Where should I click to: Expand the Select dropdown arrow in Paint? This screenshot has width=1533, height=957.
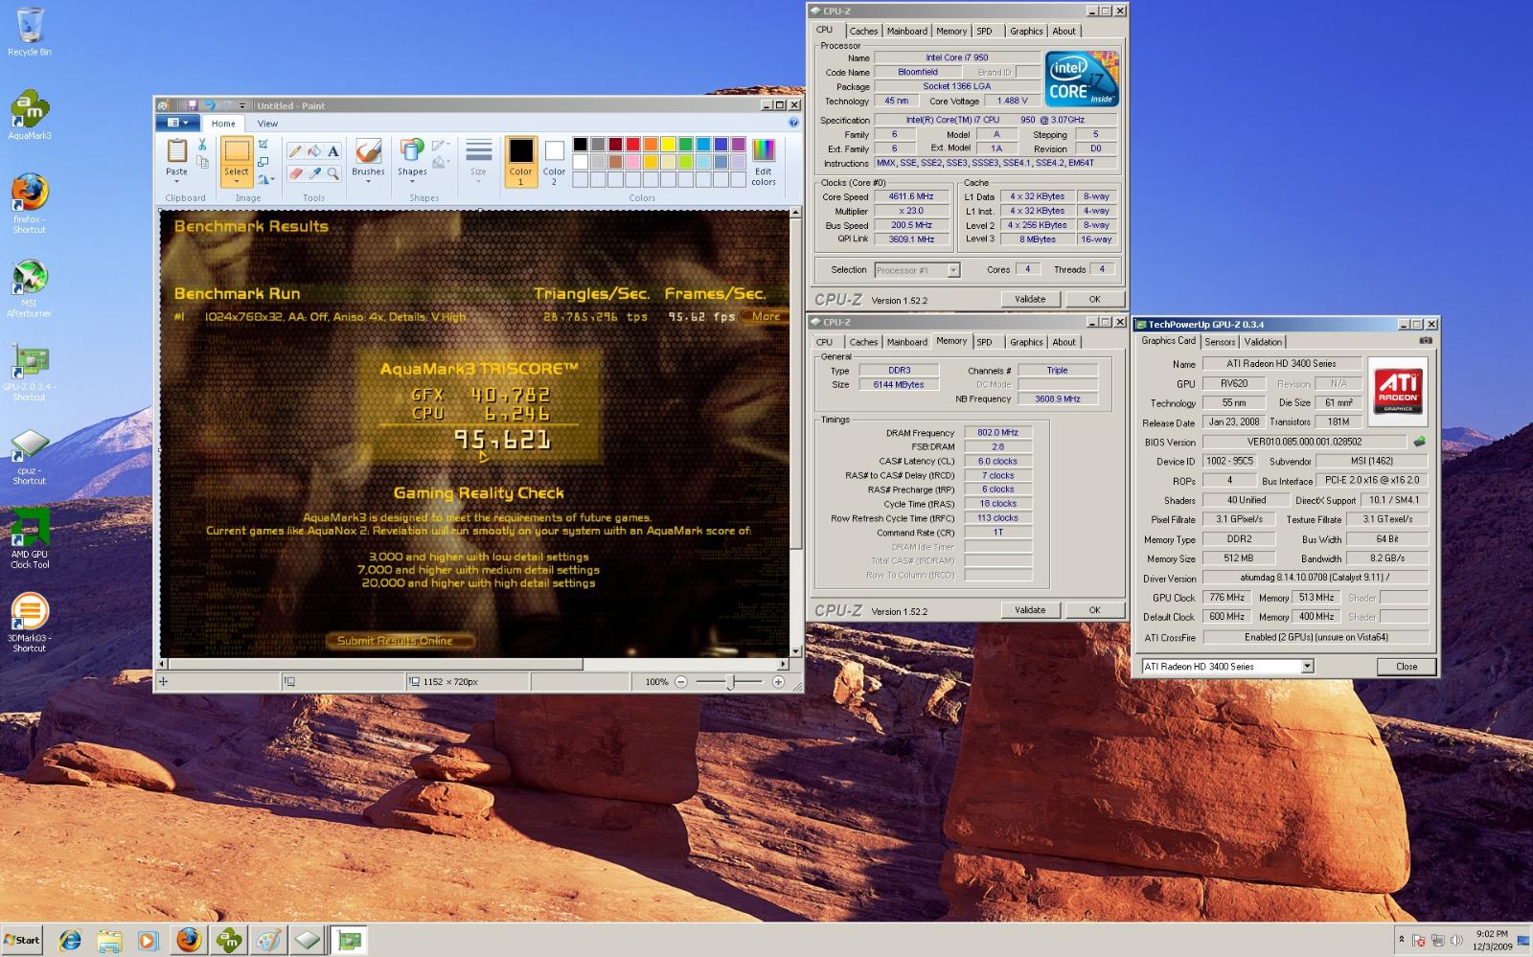click(237, 182)
